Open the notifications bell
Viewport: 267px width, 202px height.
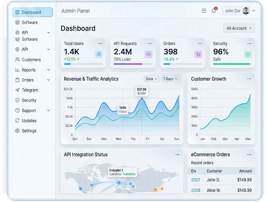point(214,10)
